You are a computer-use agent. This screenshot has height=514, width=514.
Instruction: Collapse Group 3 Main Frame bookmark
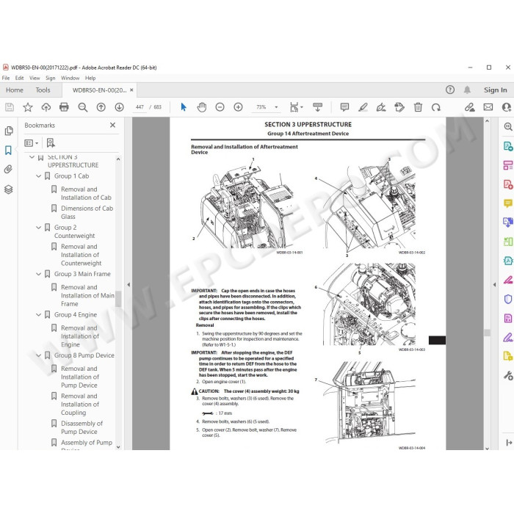38,274
